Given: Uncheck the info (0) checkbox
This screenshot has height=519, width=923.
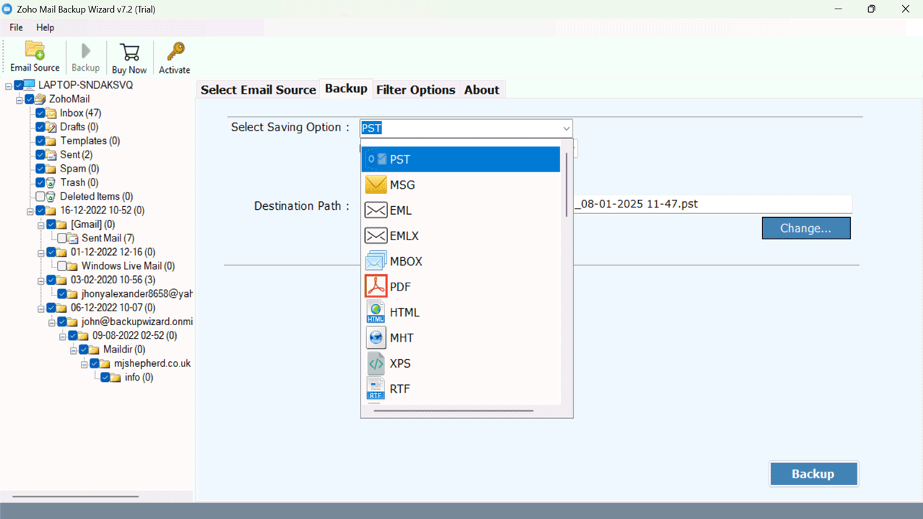Looking at the screenshot, I should pos(105,377).
